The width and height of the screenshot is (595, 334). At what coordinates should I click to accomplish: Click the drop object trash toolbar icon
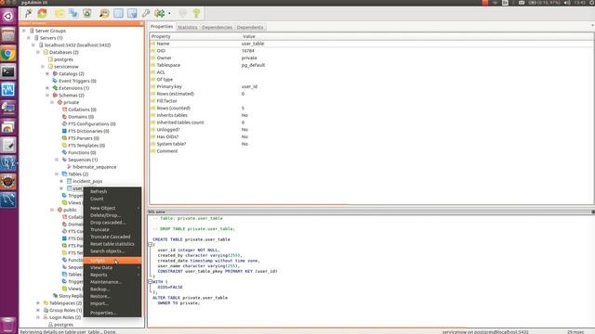point(87,13)
